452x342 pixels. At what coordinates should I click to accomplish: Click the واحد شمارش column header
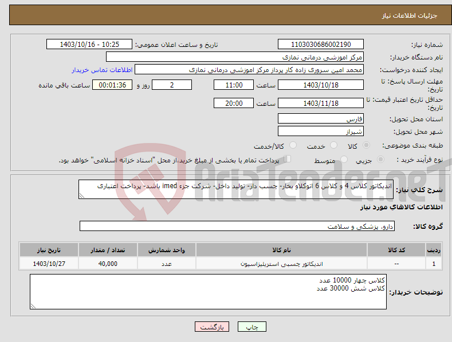point(167,250)
